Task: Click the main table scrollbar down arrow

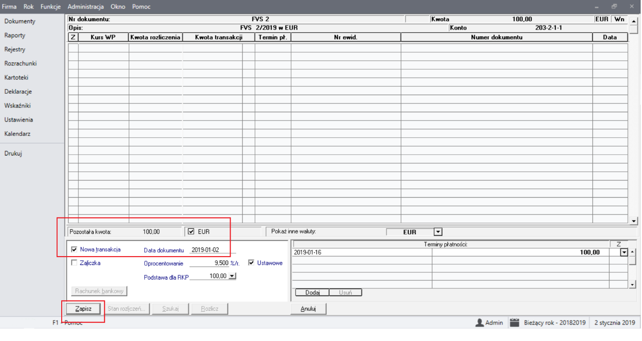Action: click(633, 221)
